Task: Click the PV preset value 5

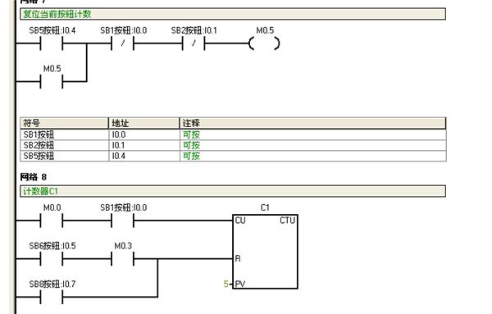Action: [225, 284]
